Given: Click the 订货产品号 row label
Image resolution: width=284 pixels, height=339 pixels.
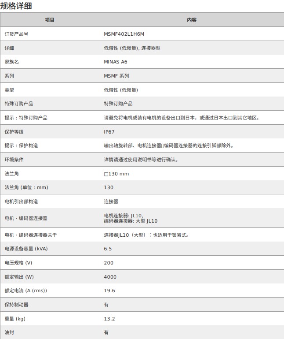Looking at the screenshot, I should point(16,34).
